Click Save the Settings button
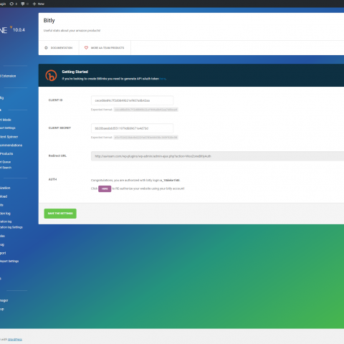The width and height of the screenshot is (344, 344). [60, 214]
